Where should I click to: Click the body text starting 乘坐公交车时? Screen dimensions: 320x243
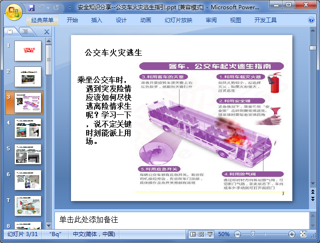click(104, 110)
